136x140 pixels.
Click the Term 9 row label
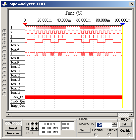click(15, 63)
